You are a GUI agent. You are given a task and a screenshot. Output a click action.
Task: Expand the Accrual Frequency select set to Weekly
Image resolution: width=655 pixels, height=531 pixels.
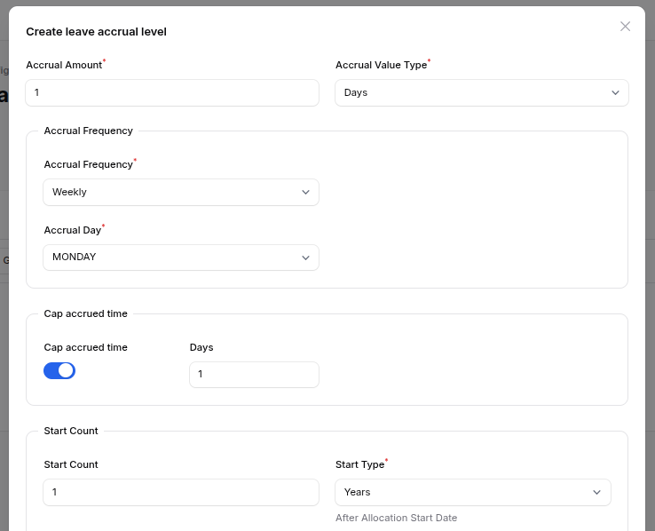169,193
